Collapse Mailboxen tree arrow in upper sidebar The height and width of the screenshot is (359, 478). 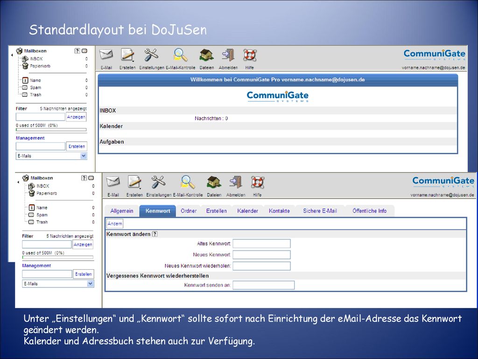(12, 55)
